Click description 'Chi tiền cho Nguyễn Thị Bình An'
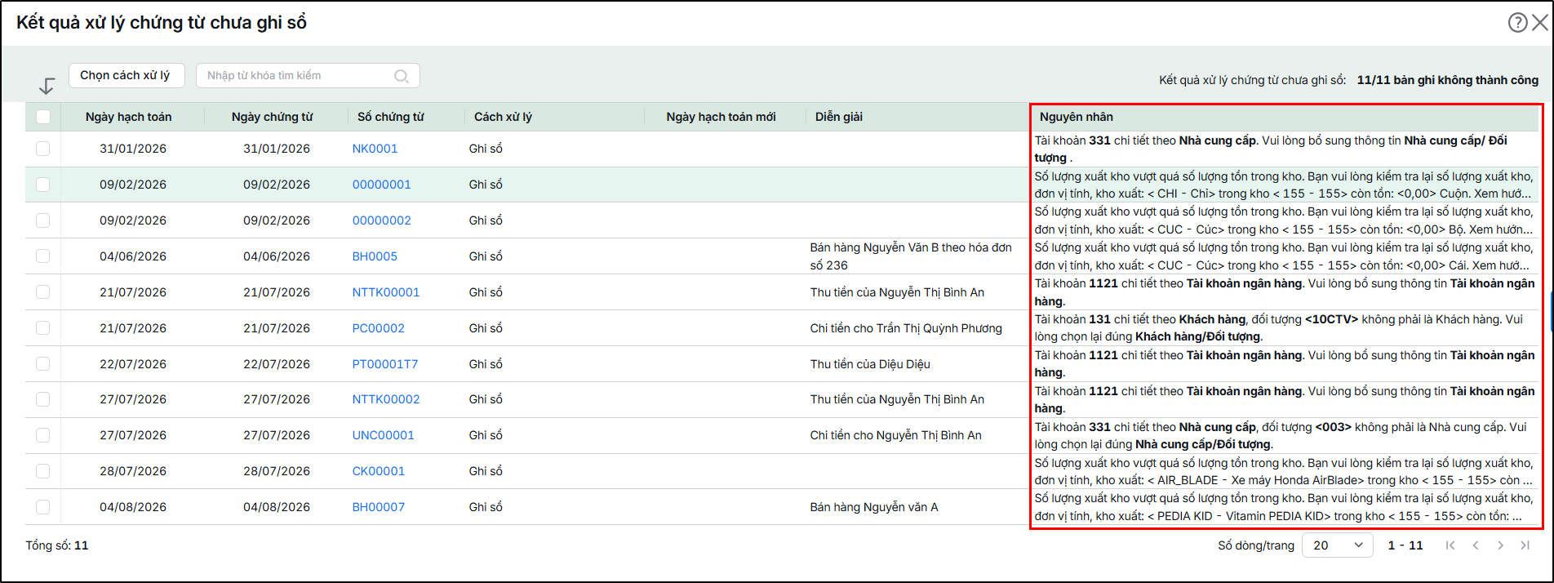 pos(895,435)
